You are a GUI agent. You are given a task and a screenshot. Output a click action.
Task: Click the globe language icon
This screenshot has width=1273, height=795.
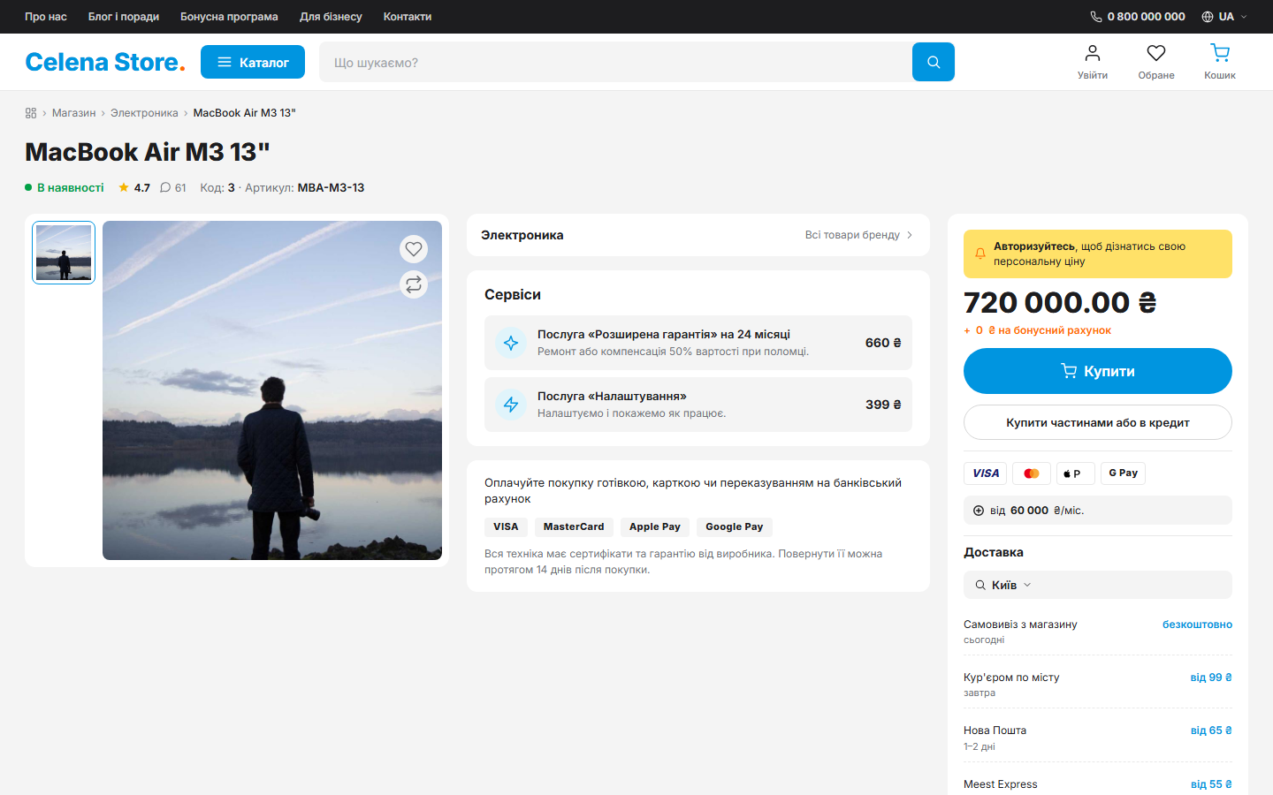[x=1208, y=17]
